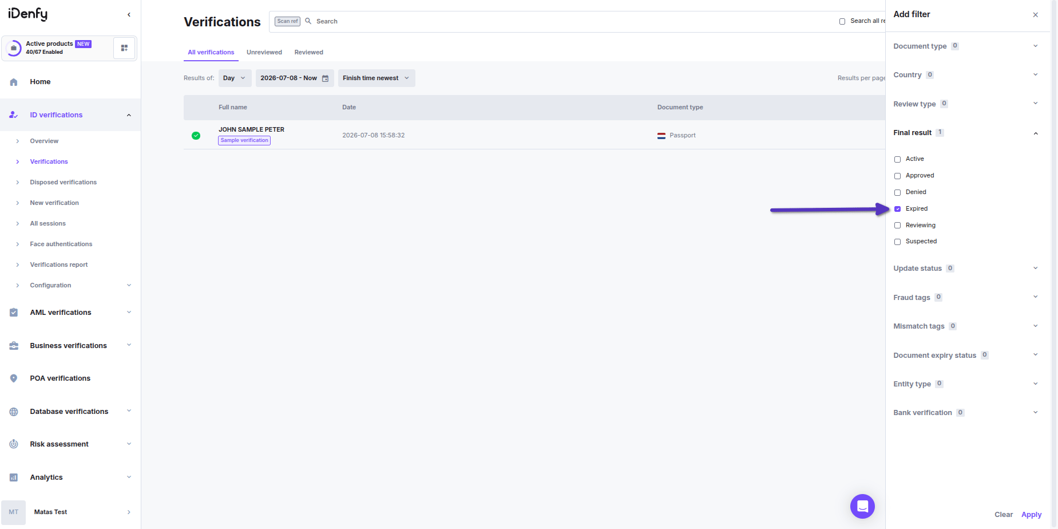The image size is (1058, 529).
Task: Click the Active products progress circle
Action: click(14, 48)
